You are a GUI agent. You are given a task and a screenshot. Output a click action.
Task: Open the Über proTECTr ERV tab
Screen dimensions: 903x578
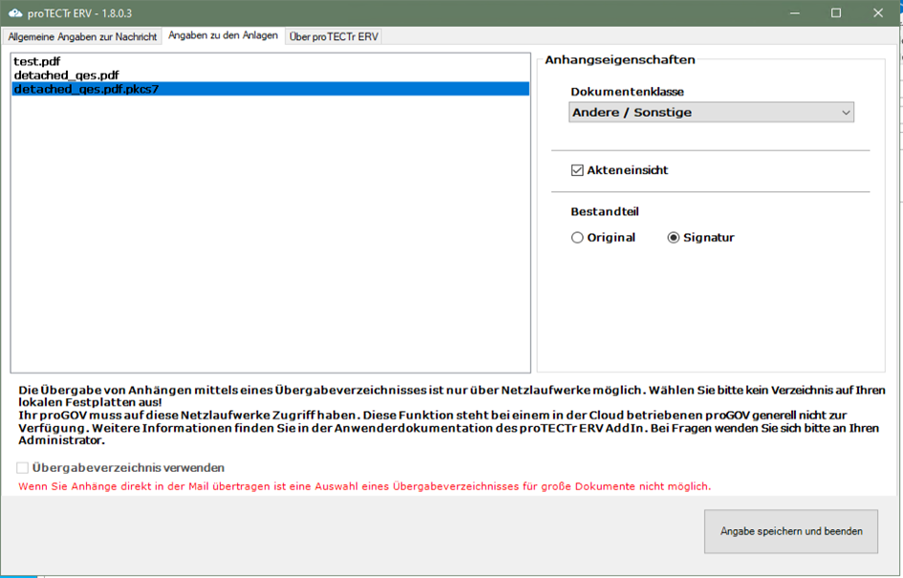tap(334, 36)
